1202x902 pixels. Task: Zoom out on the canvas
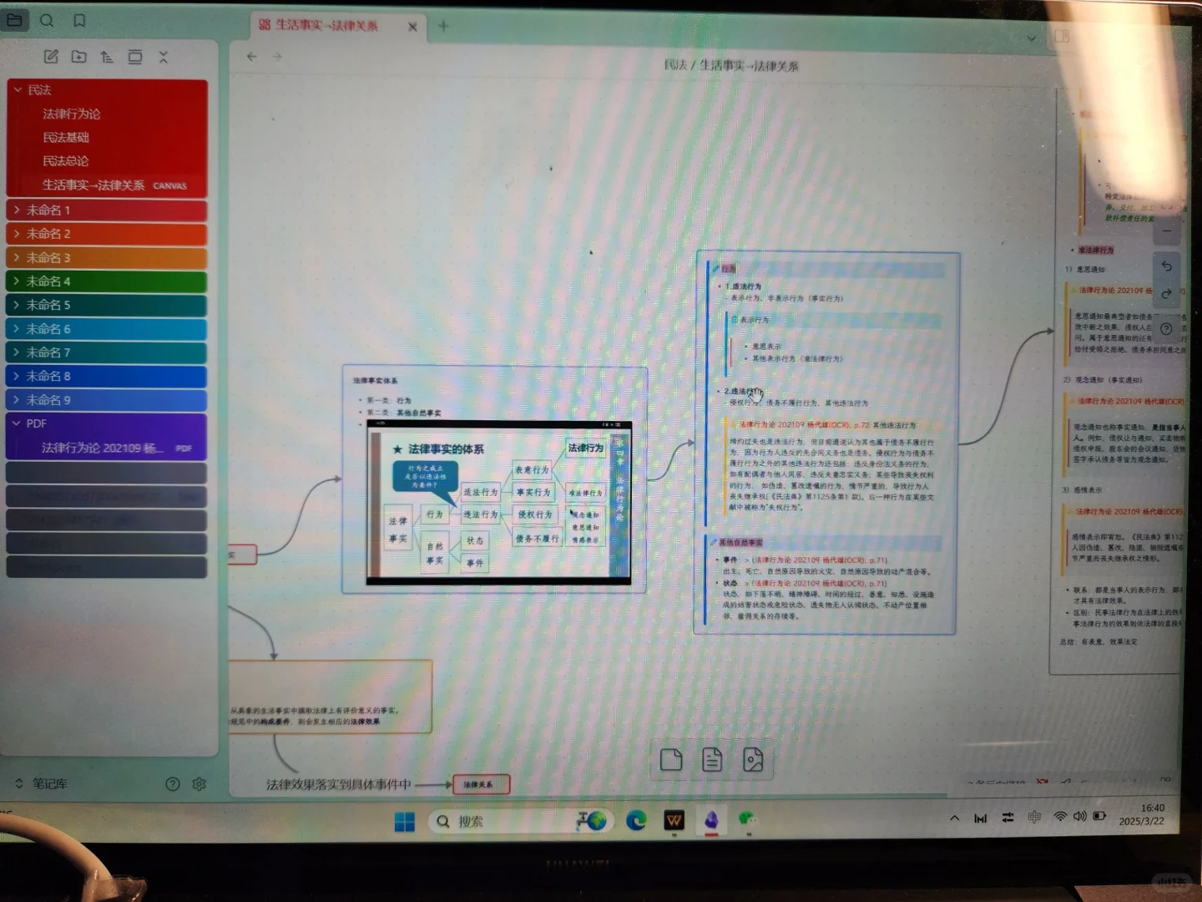coord(1167,231)
